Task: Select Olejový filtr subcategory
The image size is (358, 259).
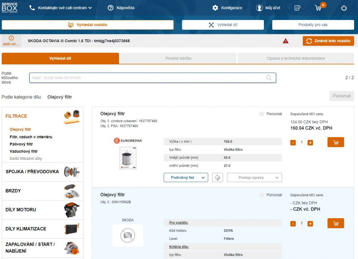Action: pyautogui.click(x=20, y=129)
